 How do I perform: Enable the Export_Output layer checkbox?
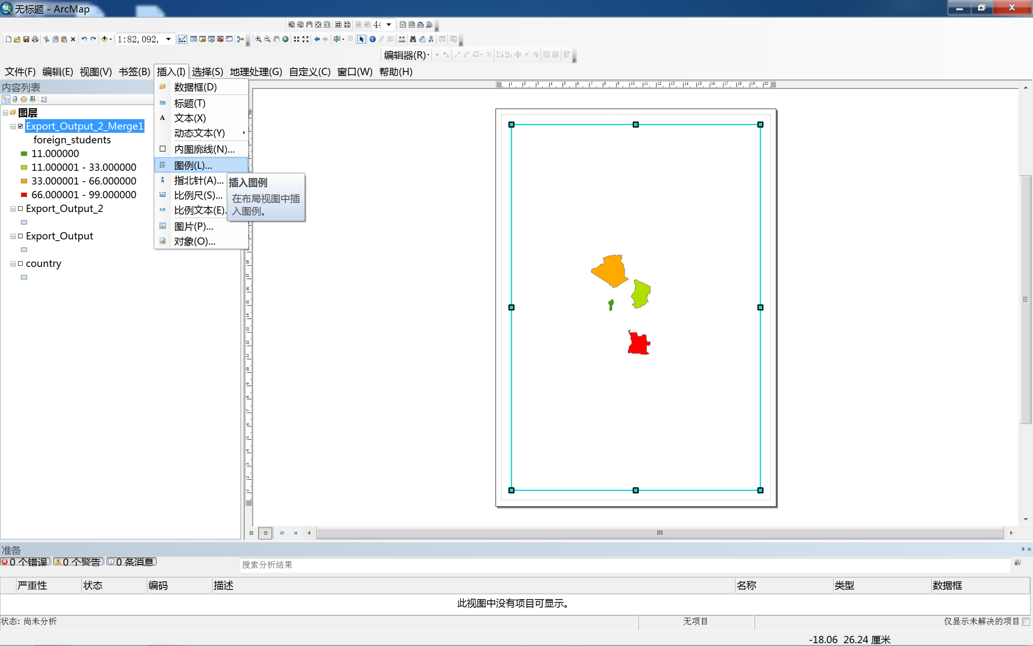click(x=20, y=236)
